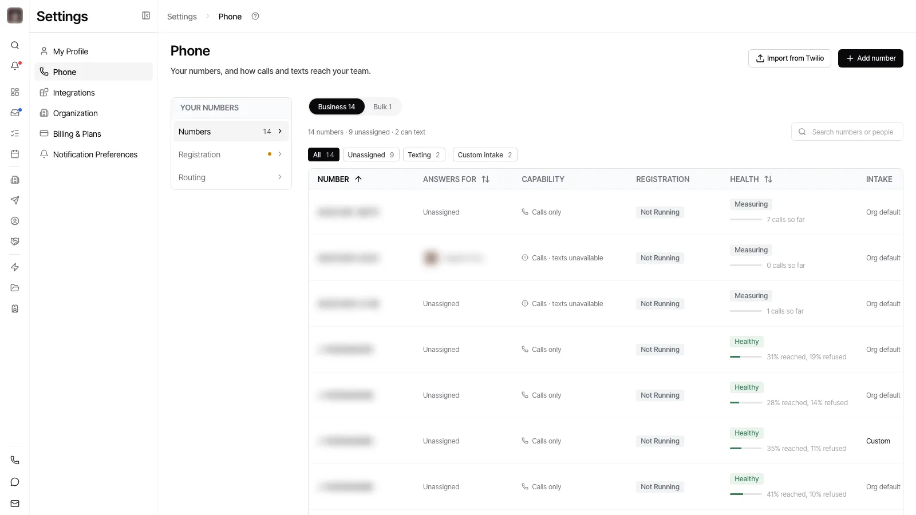Open notifications bell in icon rail
The width and height of the screenshot is (916, 515).
pyautogui.click(x=15, y=66)
